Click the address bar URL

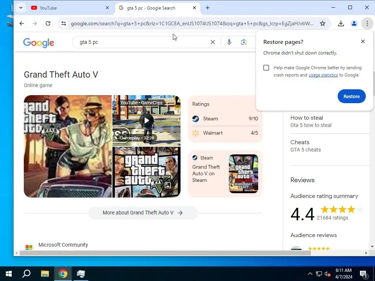click(192, 23)
